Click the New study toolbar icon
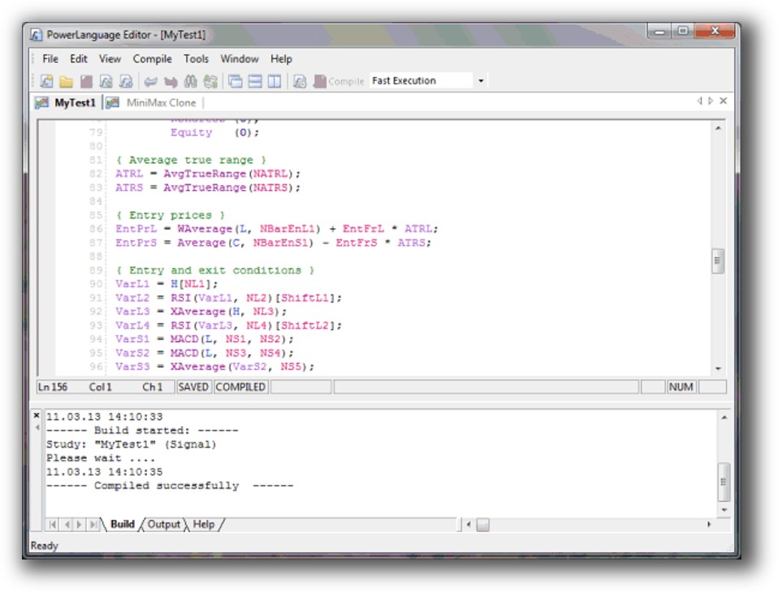 tap(47, 81)
